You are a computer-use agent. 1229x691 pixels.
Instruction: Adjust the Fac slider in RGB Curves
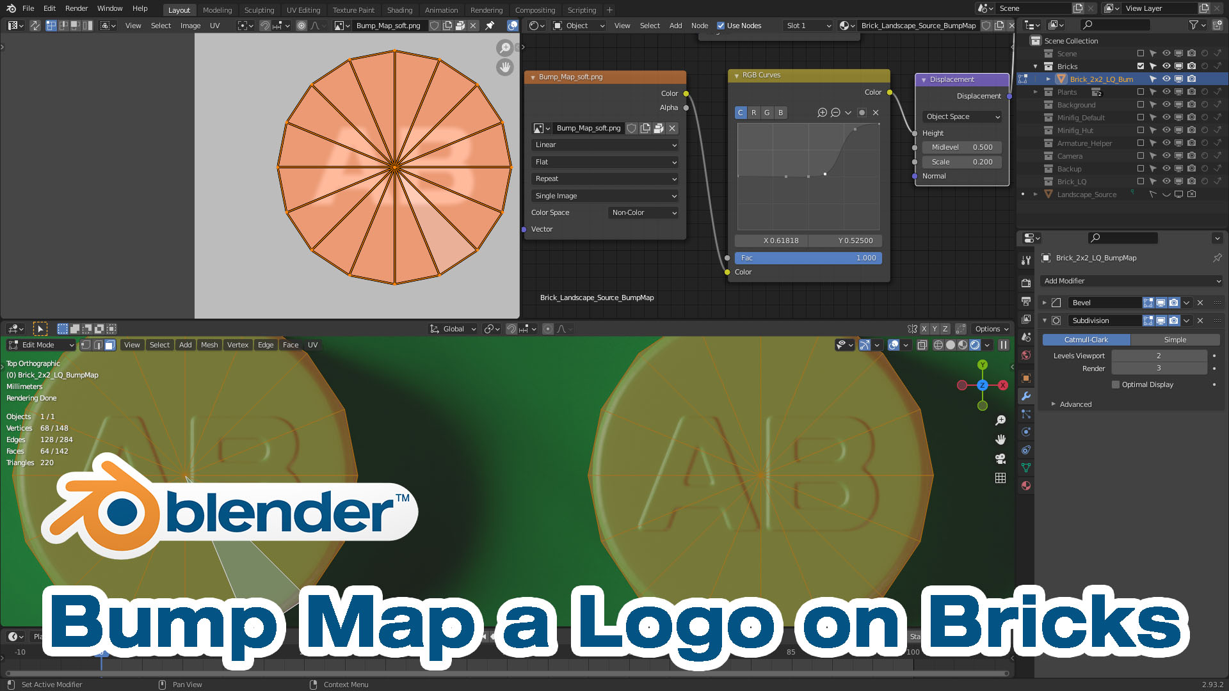pyautogui.click(x=808, y=258)
